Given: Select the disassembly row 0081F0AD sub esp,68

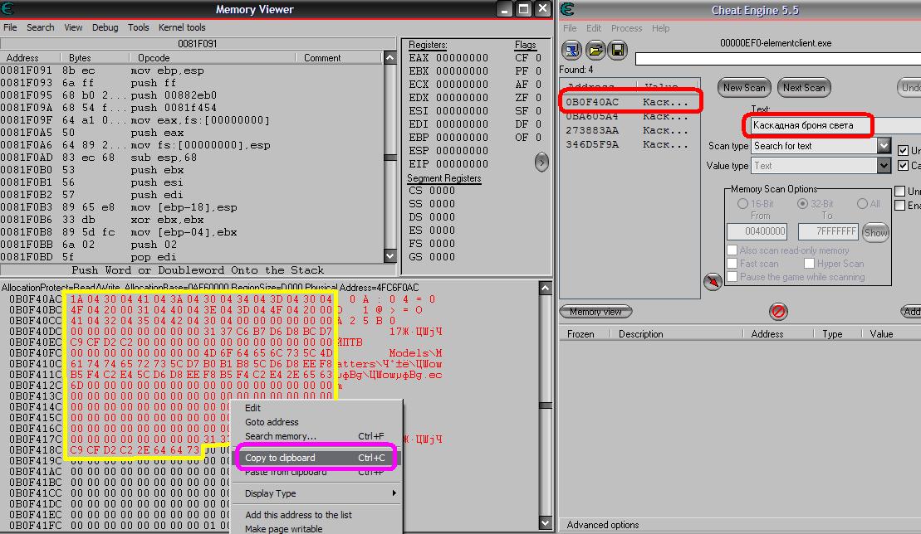Looking at the screenshot, I should click(x=192, y=158).
